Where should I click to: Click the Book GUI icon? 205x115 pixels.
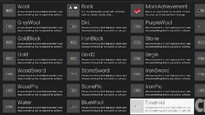coord(73,10)
